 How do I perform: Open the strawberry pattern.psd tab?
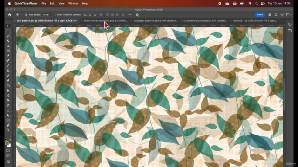(205, 21)
